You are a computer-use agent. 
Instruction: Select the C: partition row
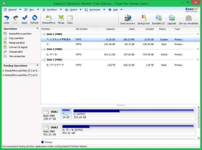(x=120, y=44)
